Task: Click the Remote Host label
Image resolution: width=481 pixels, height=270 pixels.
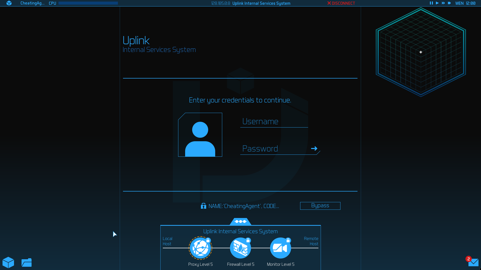Action: pos(311,241)
